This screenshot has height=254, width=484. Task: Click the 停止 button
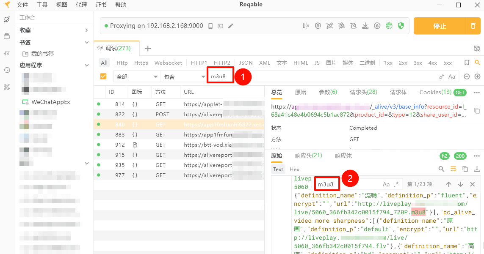(440, 26)
